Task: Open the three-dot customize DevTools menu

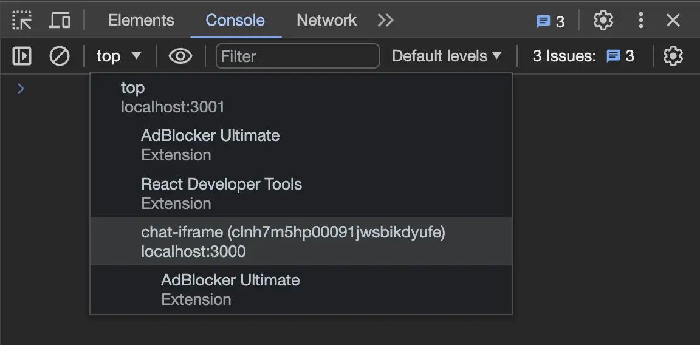Action: (x=640, y=20)
